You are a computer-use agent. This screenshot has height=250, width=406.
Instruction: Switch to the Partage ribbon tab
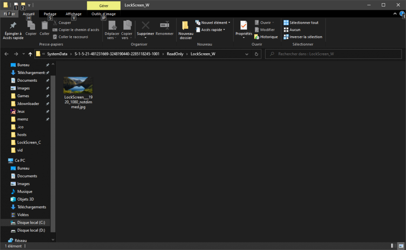(x=50, y=14)
